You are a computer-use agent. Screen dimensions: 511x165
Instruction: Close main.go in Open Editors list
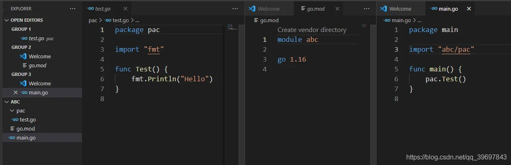[16, 92]
